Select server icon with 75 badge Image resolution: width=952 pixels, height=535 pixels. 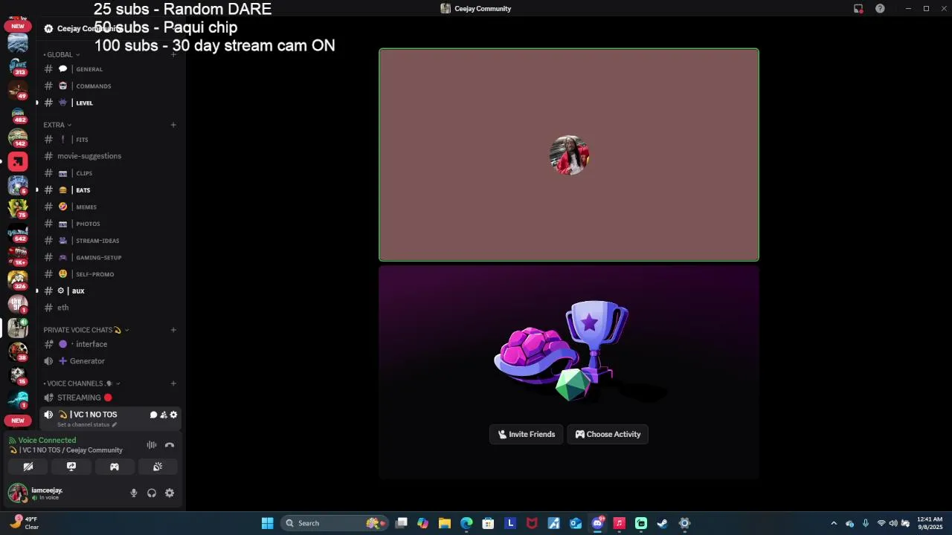(x=18, y=209)
